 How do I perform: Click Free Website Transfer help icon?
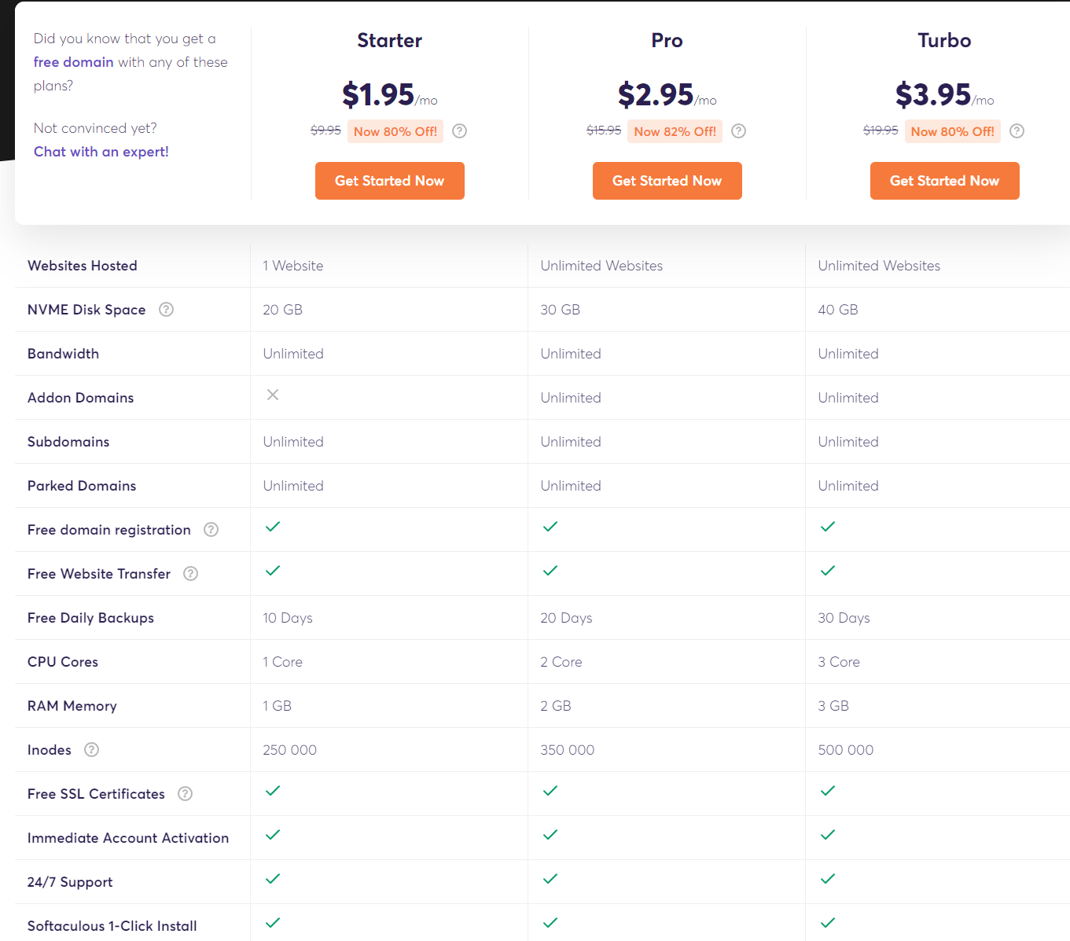pyautogui.click(x=190, y=574)
